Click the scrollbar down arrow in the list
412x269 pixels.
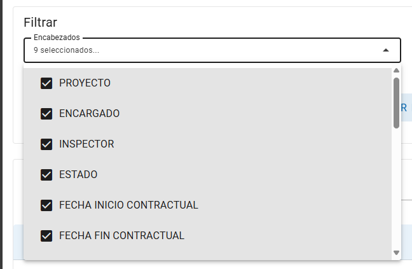pos(397,252)
